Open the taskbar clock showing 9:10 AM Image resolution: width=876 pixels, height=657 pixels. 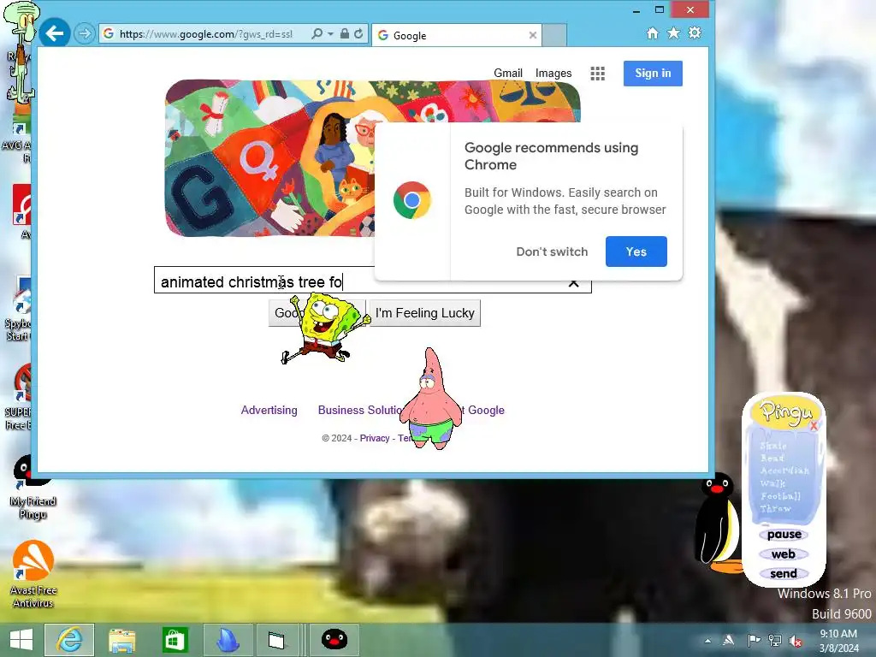click(x=838, y=641)
